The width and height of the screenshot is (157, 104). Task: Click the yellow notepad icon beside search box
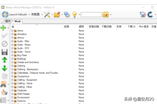click(x=106, y=15)
